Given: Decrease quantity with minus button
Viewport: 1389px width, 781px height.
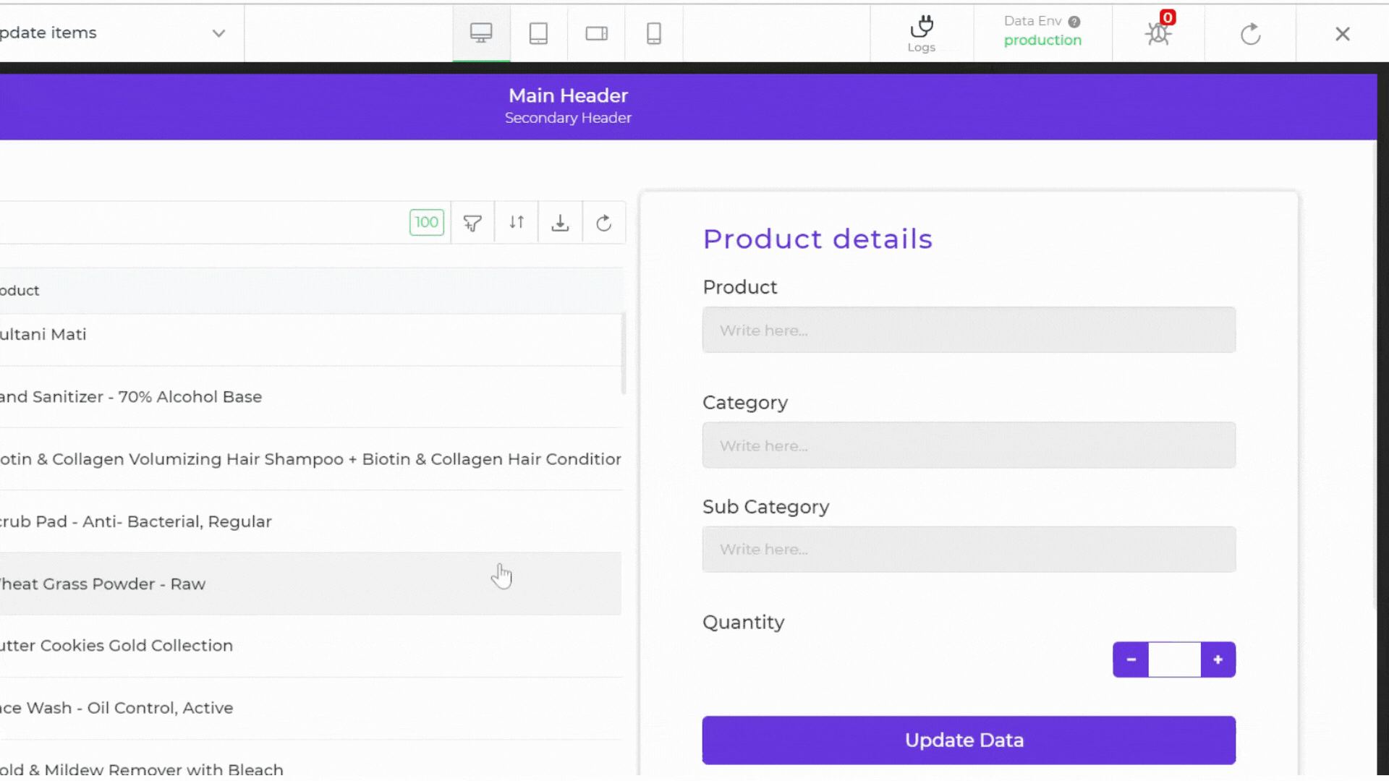Looking at the screenshot, I should (x=1131, y=660).
